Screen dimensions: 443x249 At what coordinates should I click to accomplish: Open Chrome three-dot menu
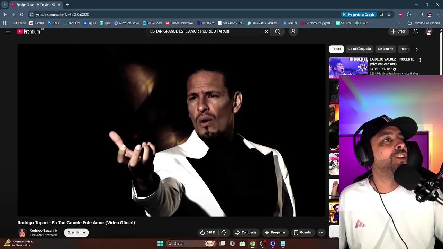click(438, 15)
